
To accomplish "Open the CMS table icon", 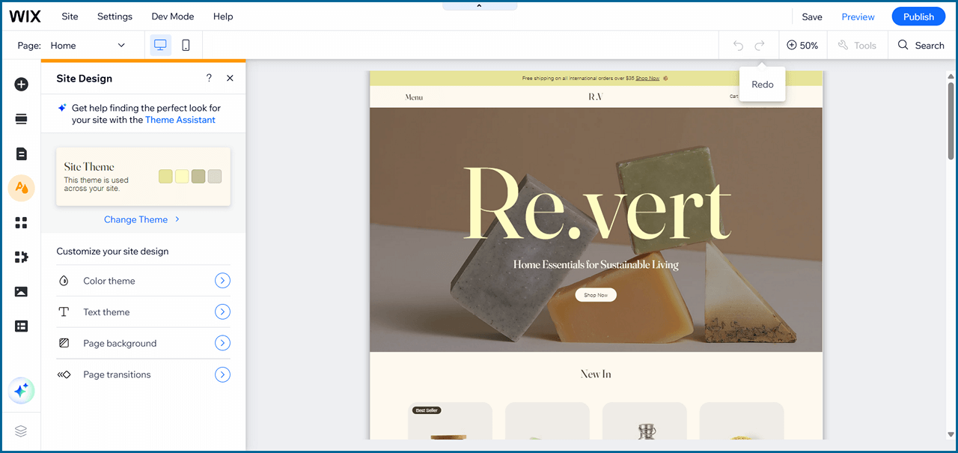I will (21, 326).
